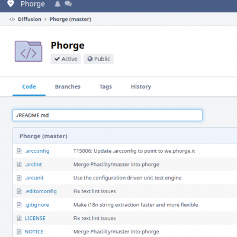Open the .editorconfig file link
This screenshot has width=237, height=237.
[x=40, y=191]
